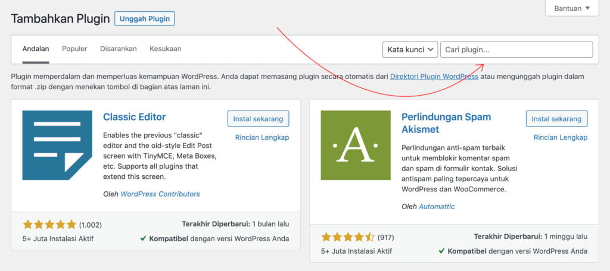Click the (1.002) ratings count

(x=91, y=225)
